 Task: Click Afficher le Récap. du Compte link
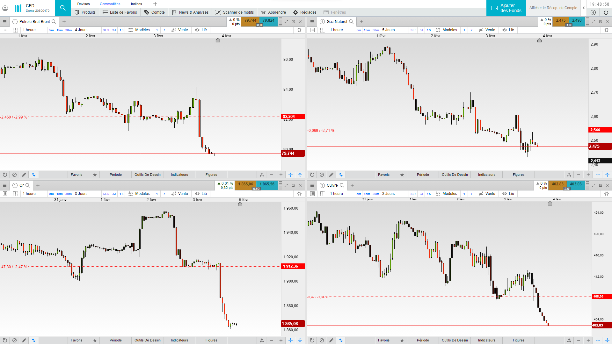tap(553, 8)
